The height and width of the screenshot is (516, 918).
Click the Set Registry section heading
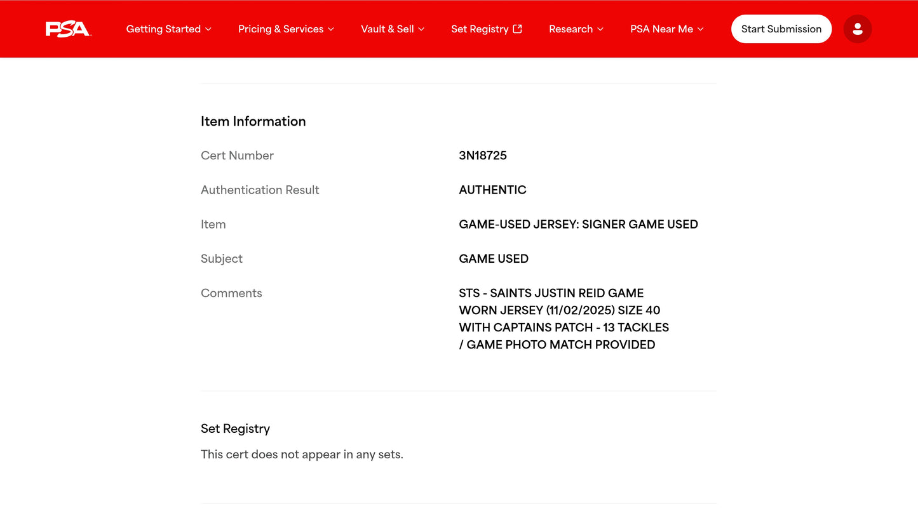tap(236, 428)
